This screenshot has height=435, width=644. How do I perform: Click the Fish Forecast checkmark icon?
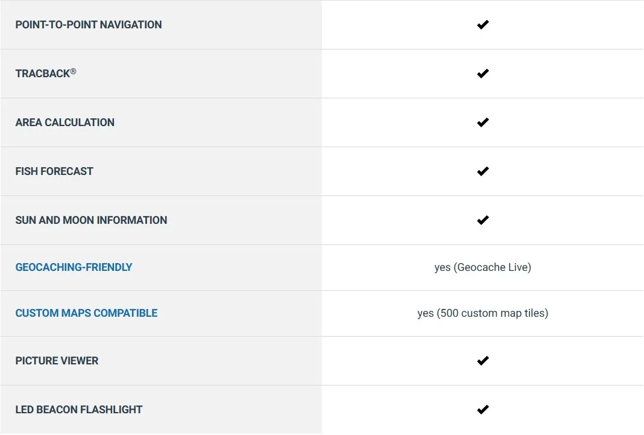482,171
